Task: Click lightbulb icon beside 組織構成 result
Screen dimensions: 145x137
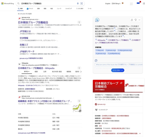Action: pyautogui.click(x=79, y=101)
